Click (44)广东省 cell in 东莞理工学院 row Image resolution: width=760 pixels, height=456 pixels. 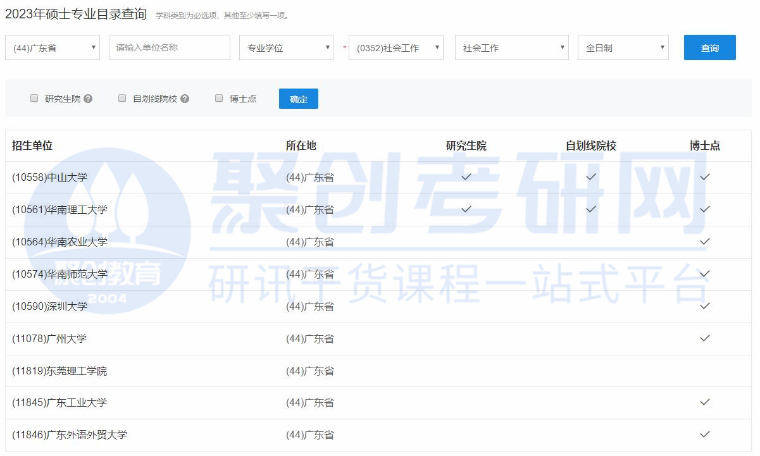click(310, 371)
